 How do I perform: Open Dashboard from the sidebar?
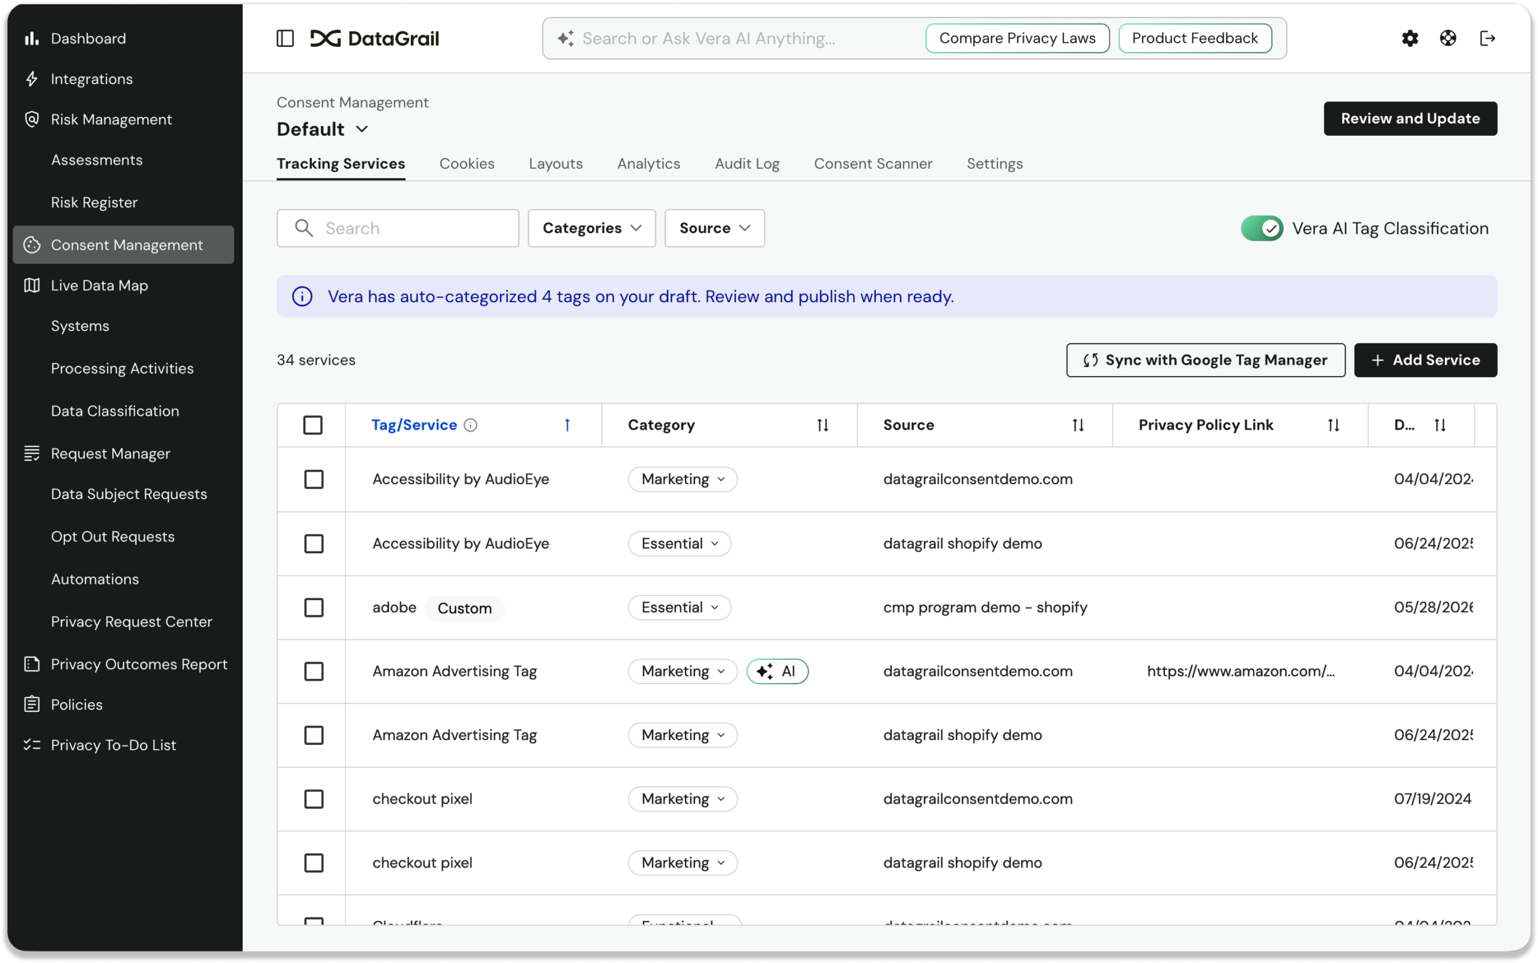point(88,38)
